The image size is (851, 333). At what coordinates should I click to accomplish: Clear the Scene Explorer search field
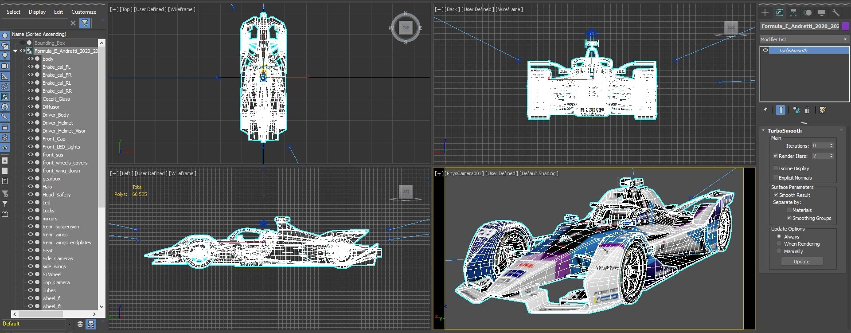tap(73, 23)
